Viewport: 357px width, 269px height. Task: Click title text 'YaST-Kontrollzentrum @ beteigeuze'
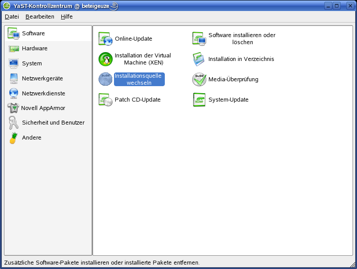coord(61,6)
